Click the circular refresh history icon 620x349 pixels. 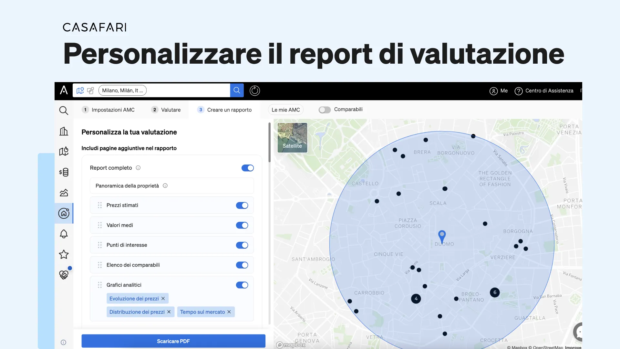255,90
